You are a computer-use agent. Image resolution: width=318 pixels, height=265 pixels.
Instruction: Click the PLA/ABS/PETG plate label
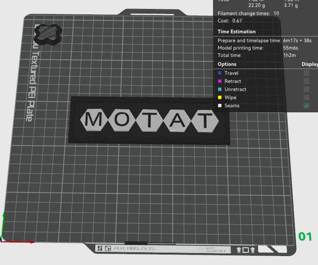134,248
